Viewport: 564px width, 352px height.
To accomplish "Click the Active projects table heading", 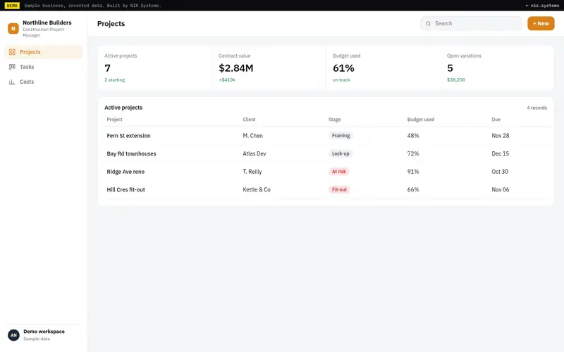I will [123, 108].
